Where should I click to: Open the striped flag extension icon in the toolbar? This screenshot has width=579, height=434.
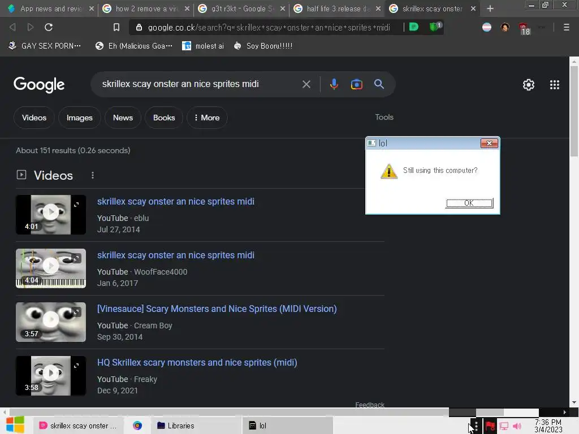pyautogui.click(x=487, y=27)
